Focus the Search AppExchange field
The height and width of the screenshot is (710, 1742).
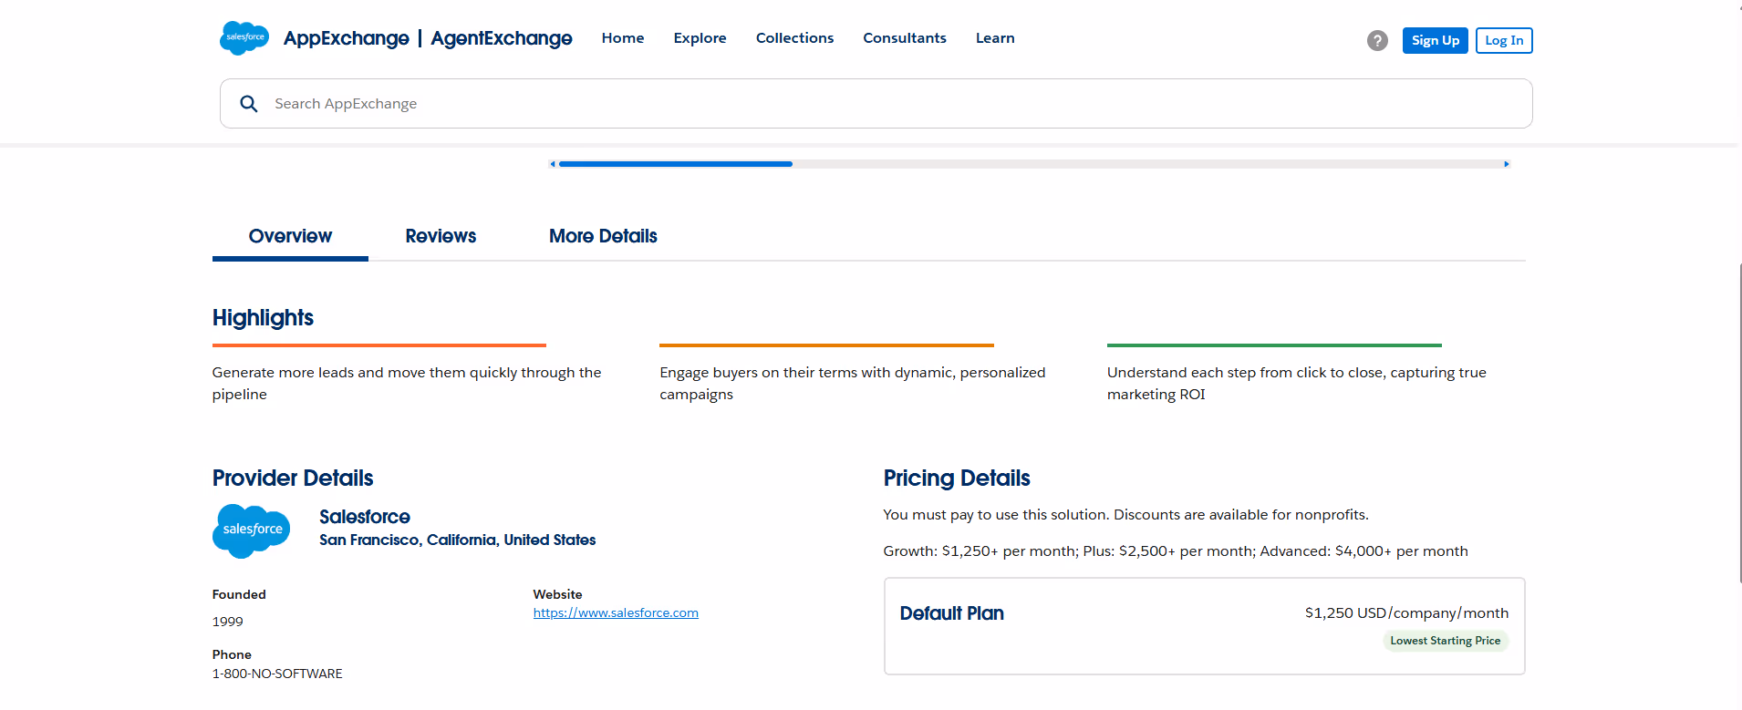[x=876, y=104]
